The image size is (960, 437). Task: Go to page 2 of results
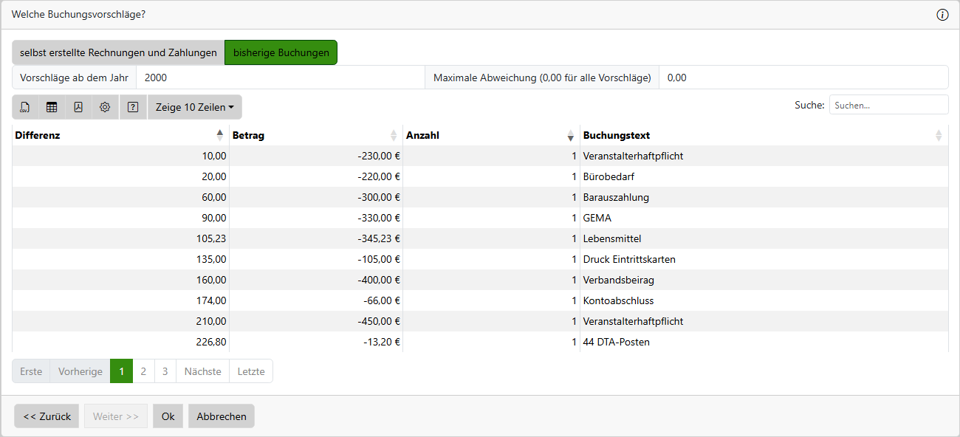[143, 371]
